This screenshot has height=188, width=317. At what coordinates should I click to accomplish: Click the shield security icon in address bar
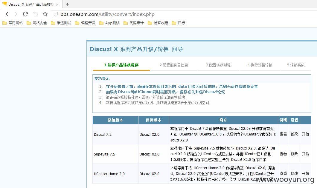click(x=56, y=14)
